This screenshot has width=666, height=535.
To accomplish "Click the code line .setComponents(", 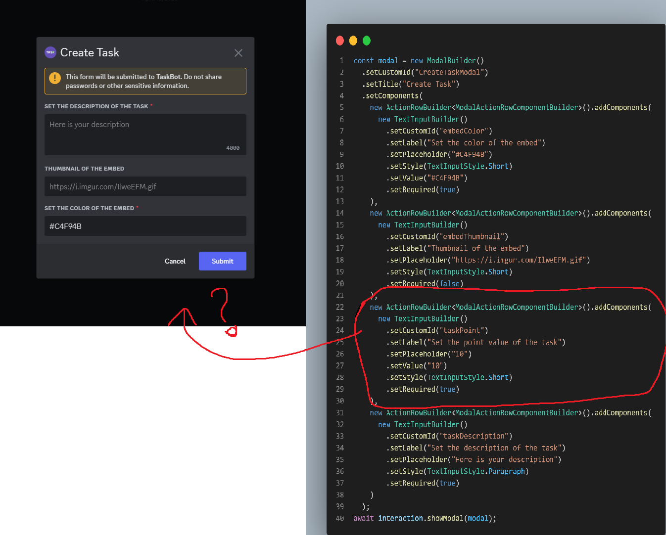I will point(392,96).
